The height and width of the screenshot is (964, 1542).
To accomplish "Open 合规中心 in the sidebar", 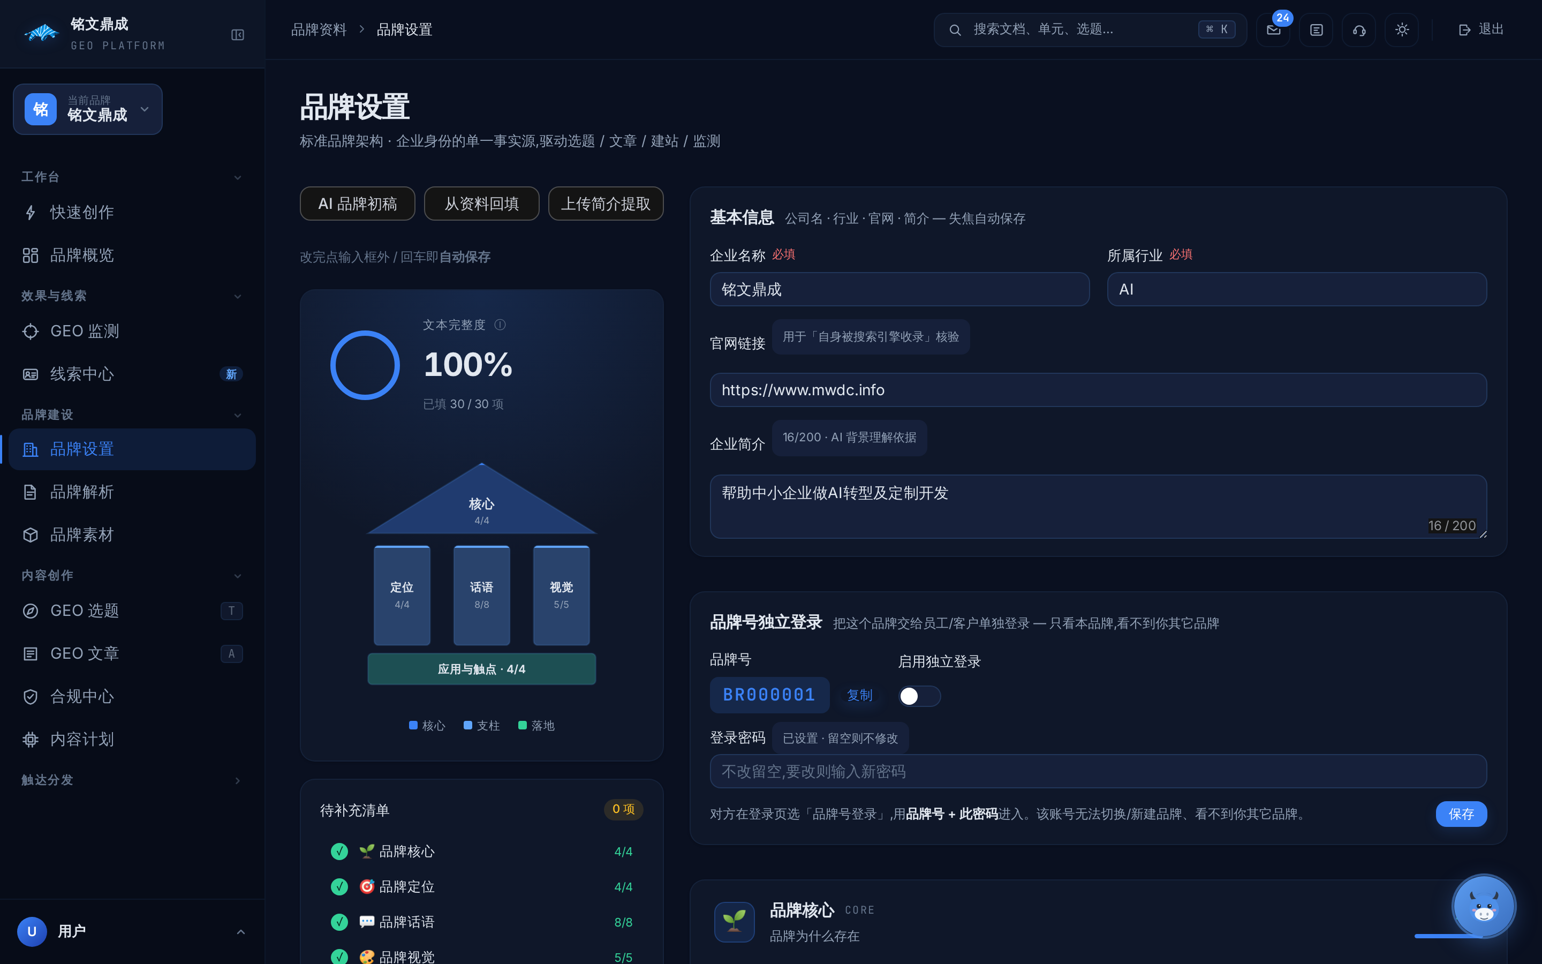I will coord(132,696).
